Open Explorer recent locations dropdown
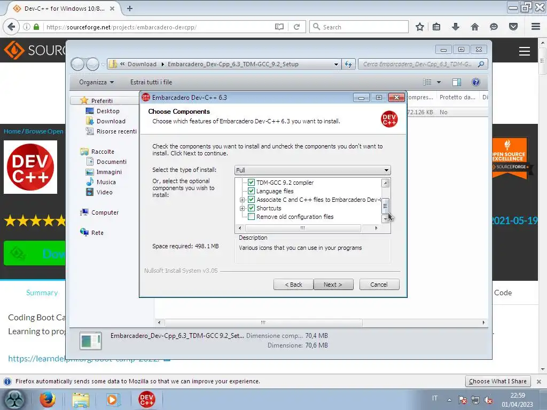The height and width of the screenshot is (410, 547). click(103, 64)
